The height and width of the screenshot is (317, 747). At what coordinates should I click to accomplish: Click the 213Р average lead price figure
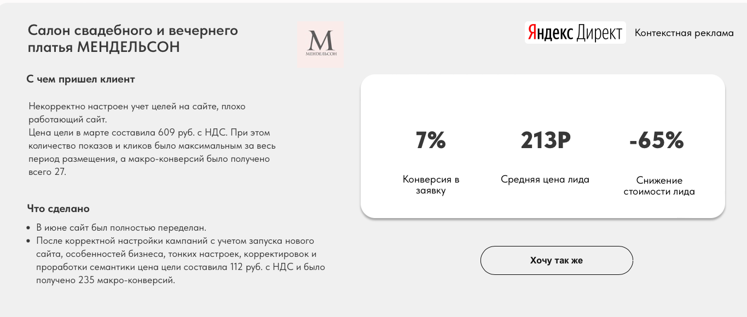click(x=546, y=140)
